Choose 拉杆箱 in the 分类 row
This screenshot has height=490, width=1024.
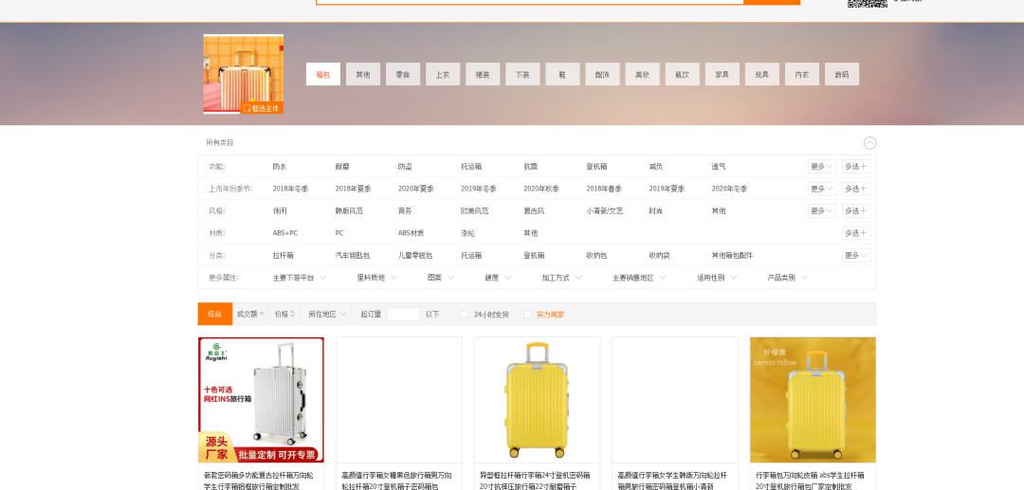[283, 255]
